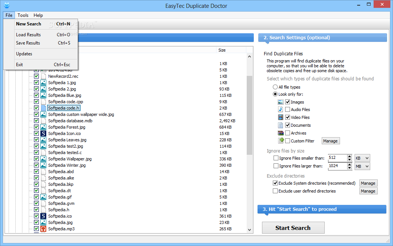Click the larger-than size input field 1024
Viewport: 393px width, 246px height.
tap(337, 166)
